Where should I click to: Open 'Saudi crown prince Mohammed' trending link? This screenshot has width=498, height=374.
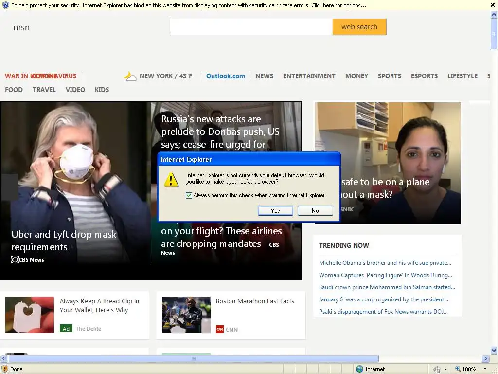pos(387,287)
